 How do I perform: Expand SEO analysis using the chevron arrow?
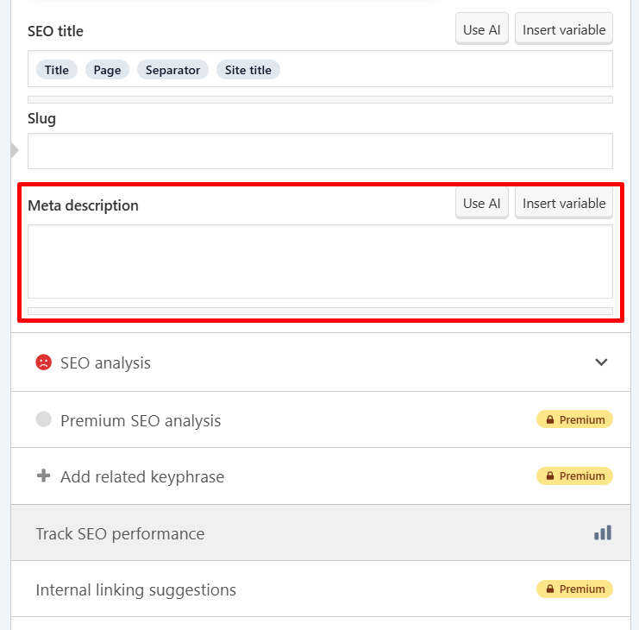click(x=601, y=362)
